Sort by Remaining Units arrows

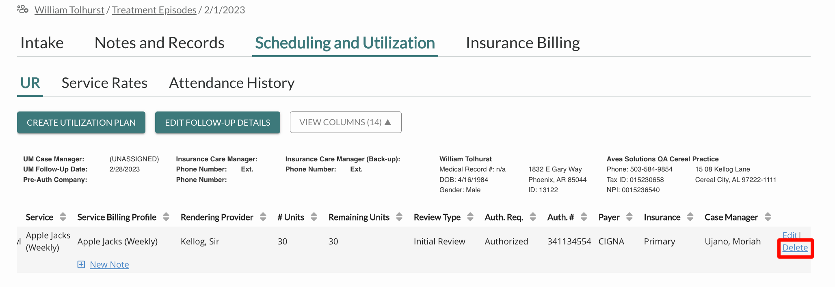(x=399, y=217)
